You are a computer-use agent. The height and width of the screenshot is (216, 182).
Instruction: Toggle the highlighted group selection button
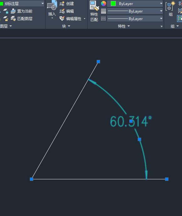(180, 18)
